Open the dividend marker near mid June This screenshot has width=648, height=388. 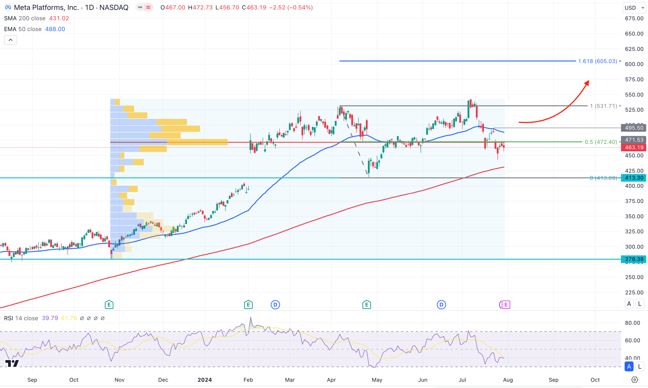tap(441, 305)
